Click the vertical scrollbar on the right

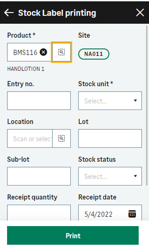pyautogui.click(x=147, y=105)
